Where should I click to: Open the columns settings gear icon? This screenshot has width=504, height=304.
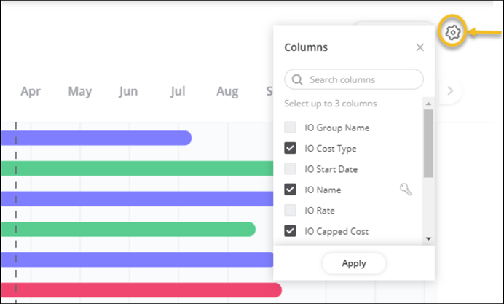click(452, 32)
